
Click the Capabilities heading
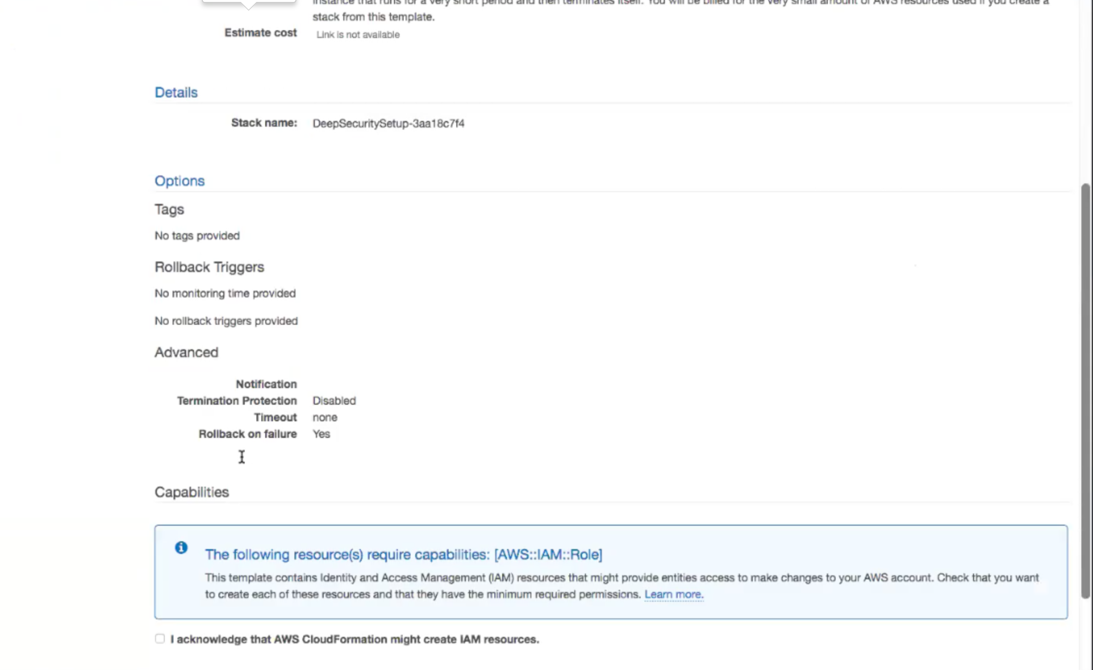192,492
